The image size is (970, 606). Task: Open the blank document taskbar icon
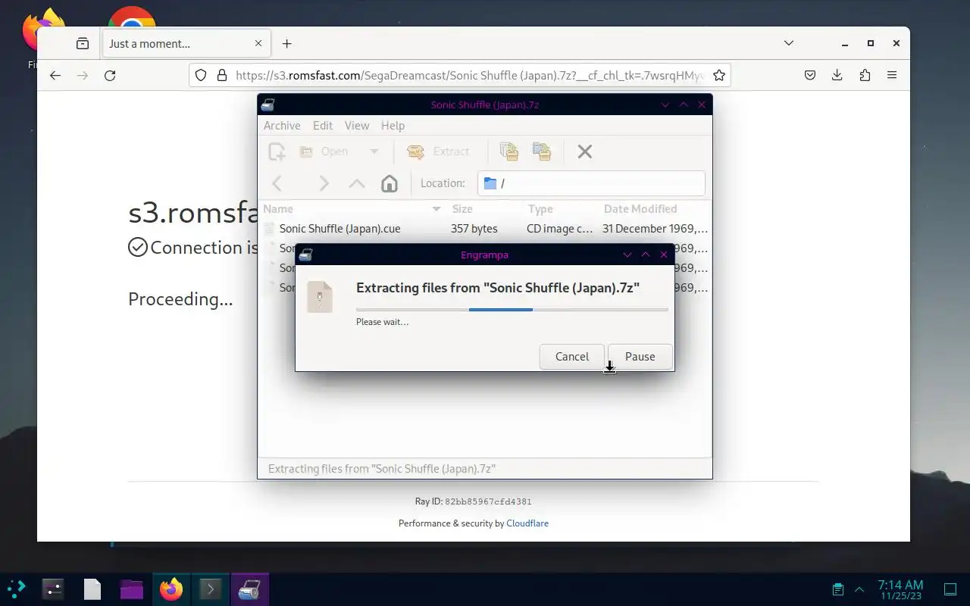tap(92, 589)
